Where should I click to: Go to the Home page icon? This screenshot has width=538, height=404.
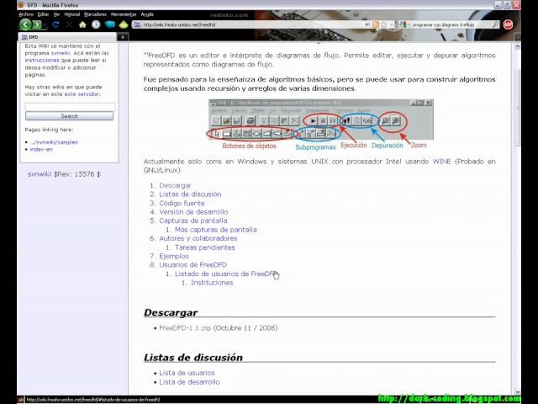(82, 24)
